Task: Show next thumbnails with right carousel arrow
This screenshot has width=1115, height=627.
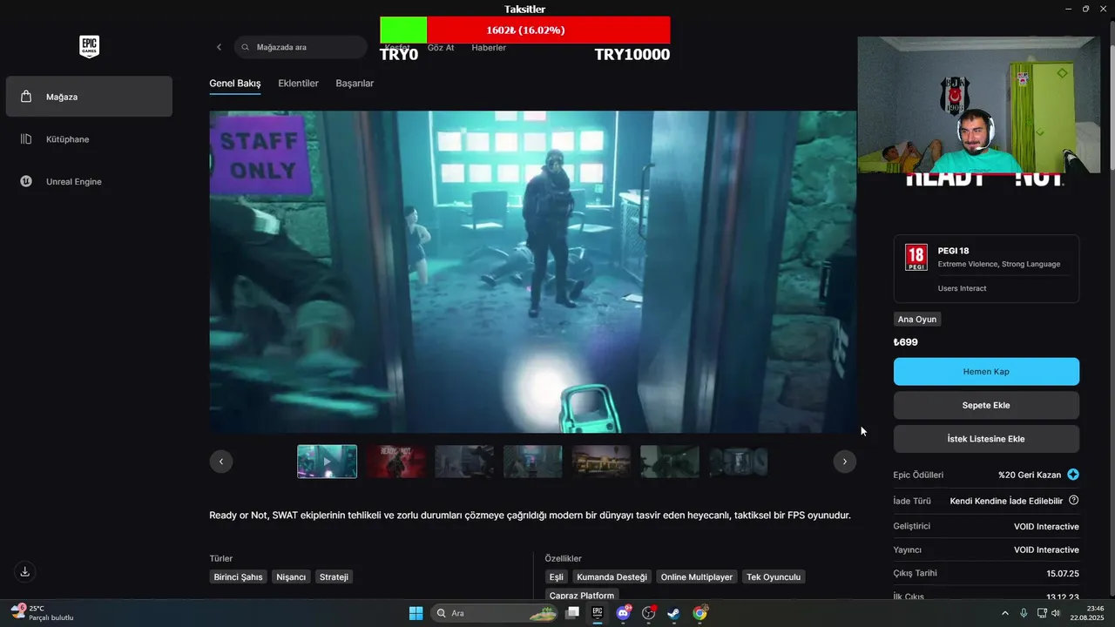Action: click(x=844, y=462)
